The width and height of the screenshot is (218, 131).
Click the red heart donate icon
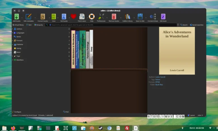coord(74,17)
